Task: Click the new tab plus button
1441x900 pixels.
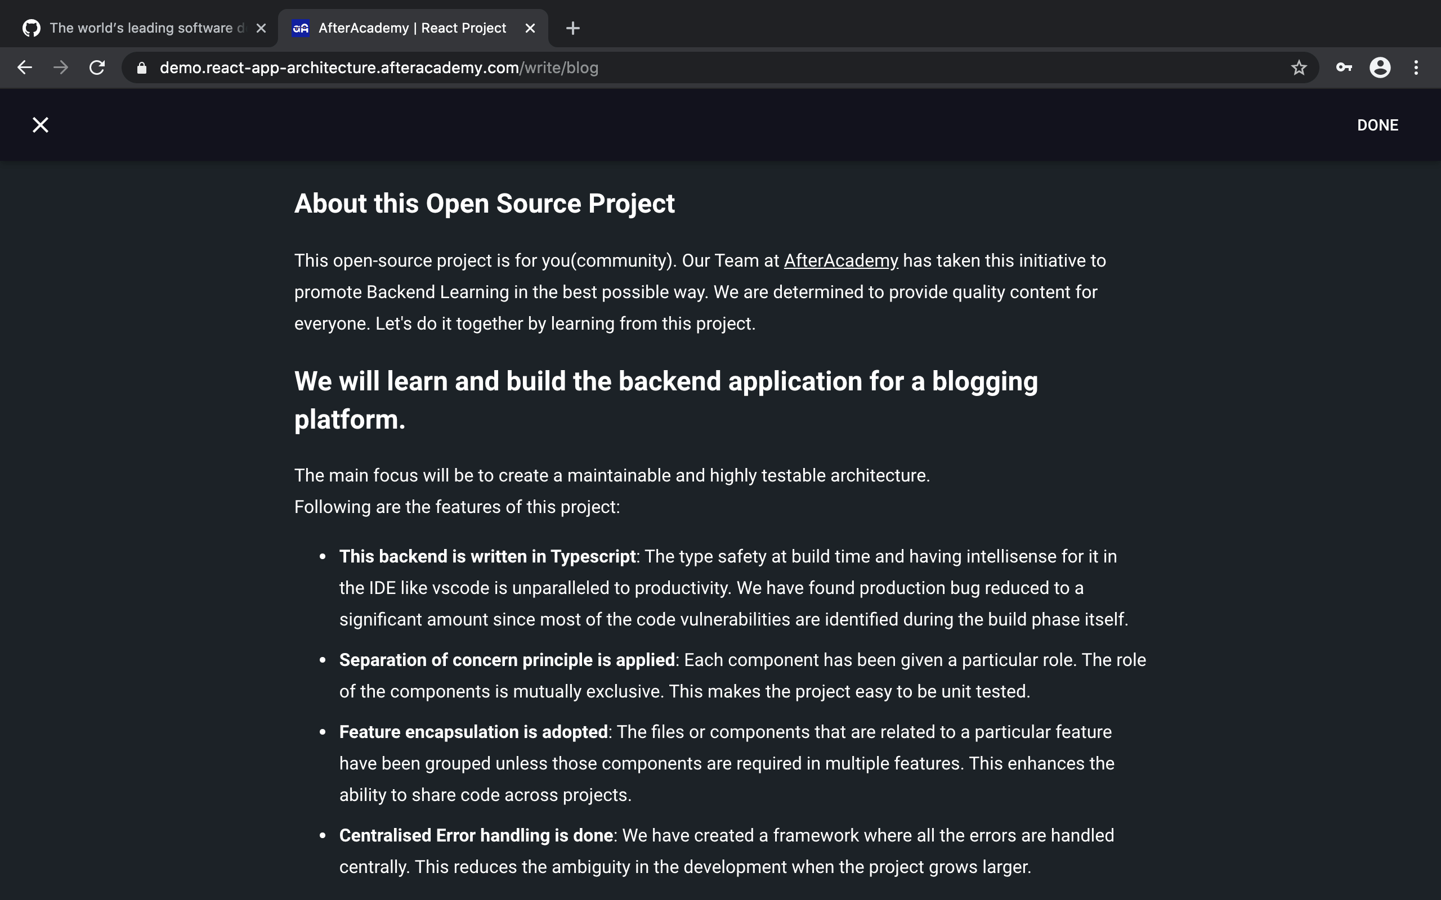Action: coord(572,28)
